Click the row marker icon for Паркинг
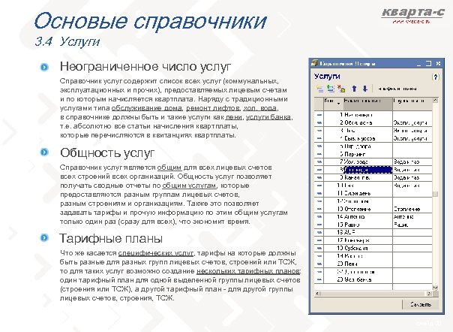453x332 pixels. 319,154
